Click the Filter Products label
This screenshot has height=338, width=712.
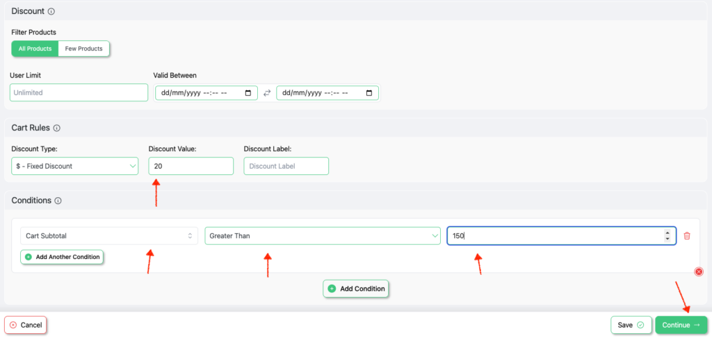[x=33, y=33]
